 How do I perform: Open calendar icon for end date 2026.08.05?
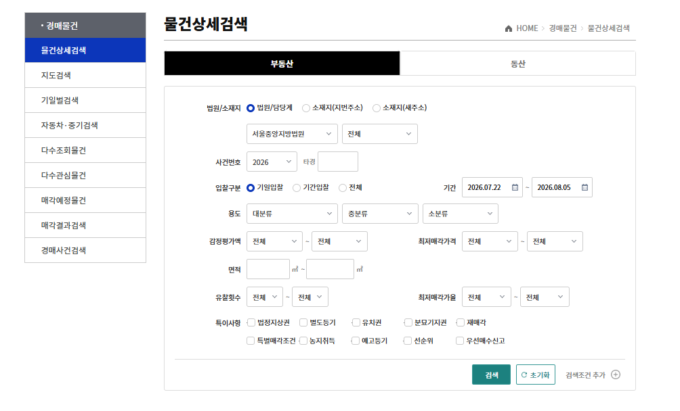pos(585,187)
